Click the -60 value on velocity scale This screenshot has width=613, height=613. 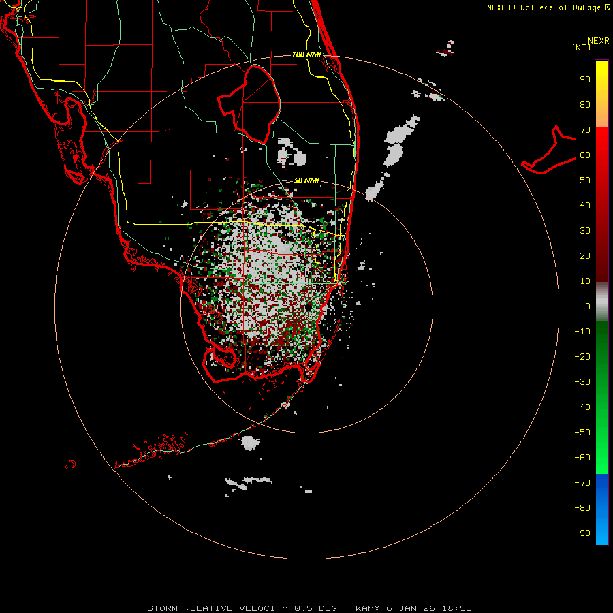tap(582, 458)
